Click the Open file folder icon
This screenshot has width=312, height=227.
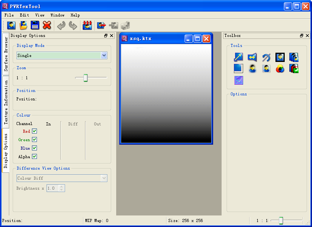click(x=23, y=25)
